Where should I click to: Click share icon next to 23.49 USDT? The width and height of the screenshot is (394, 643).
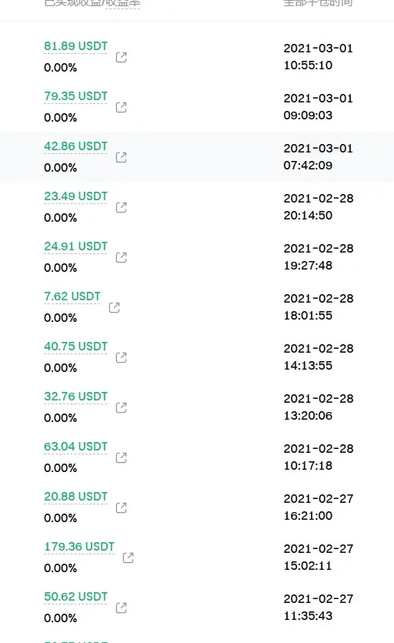coord(122,207)
